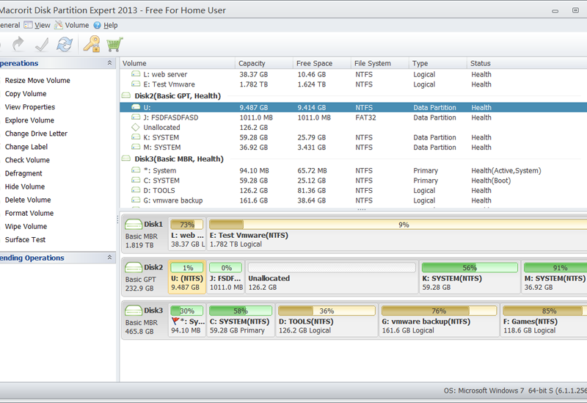Select K: SYSTEM(NTFS) 56% partition block
This screenshot has width=587, height=403.
(x=470, y=277)
